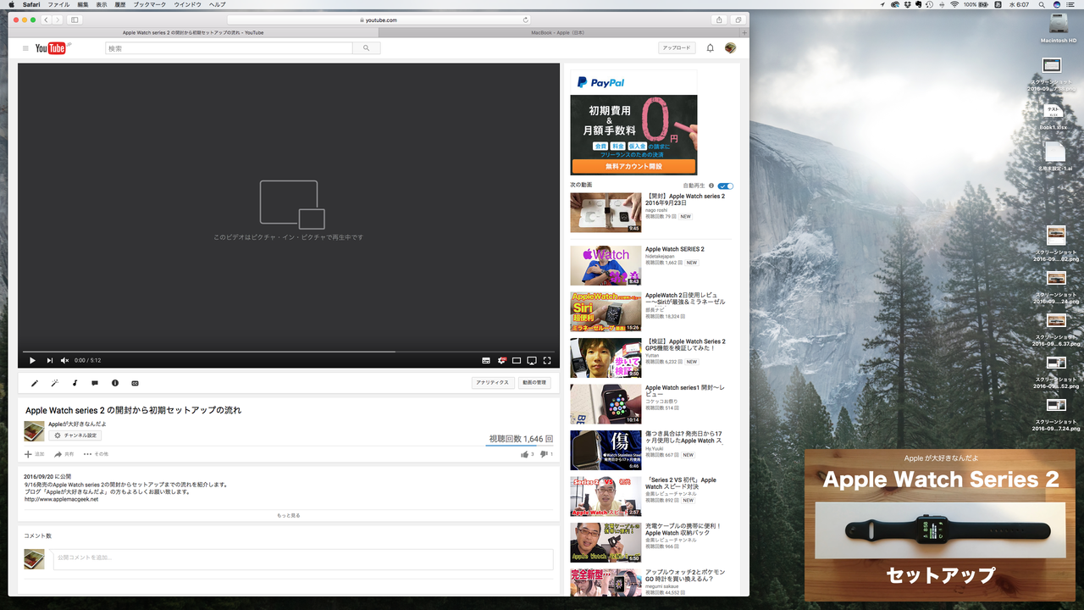1084x610 pixels.
Task: Enter fullscreen in the video player
Action: 547,361
